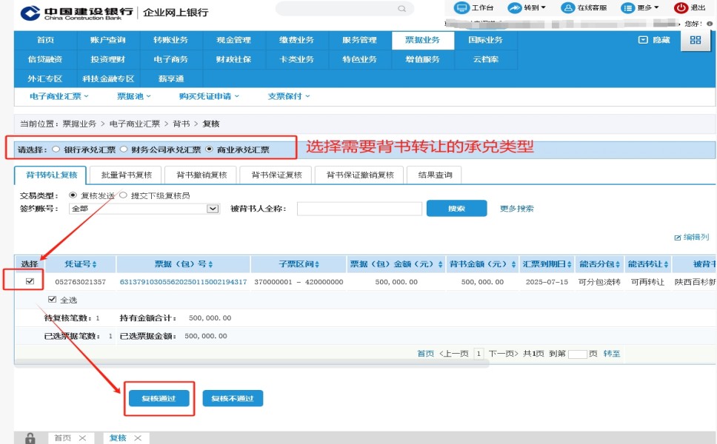Click the lock icon in bottom tab bar
Image resolution: width=717 pixels, height=444 pixels.
click(30, 437)
